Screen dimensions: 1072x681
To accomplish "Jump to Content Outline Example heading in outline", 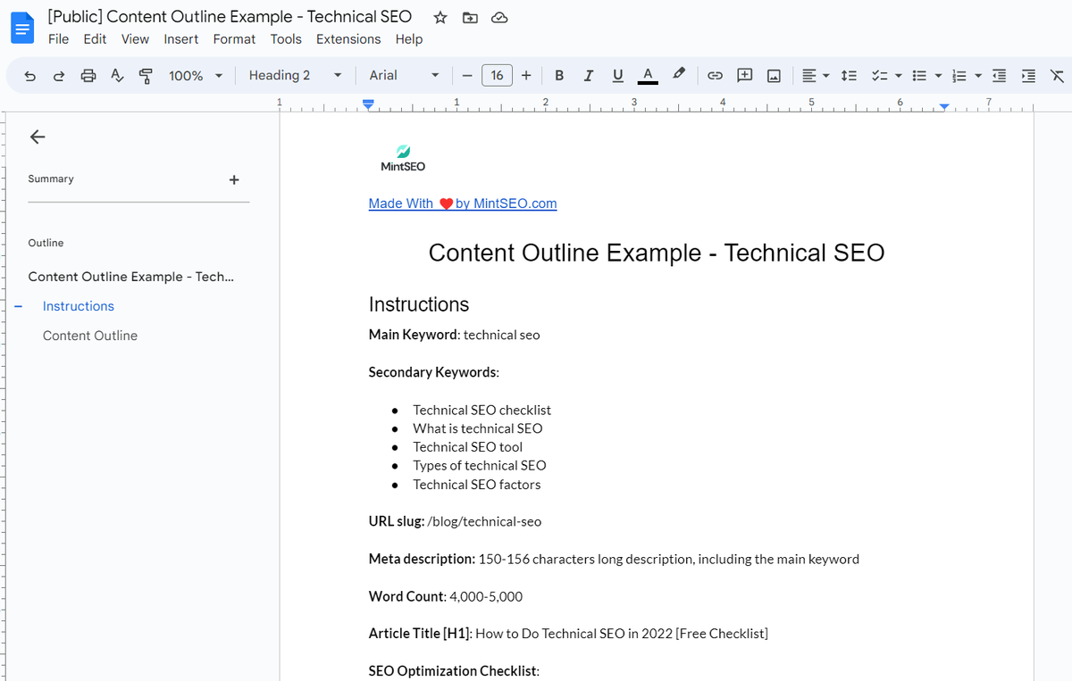I will pos(130,277).
